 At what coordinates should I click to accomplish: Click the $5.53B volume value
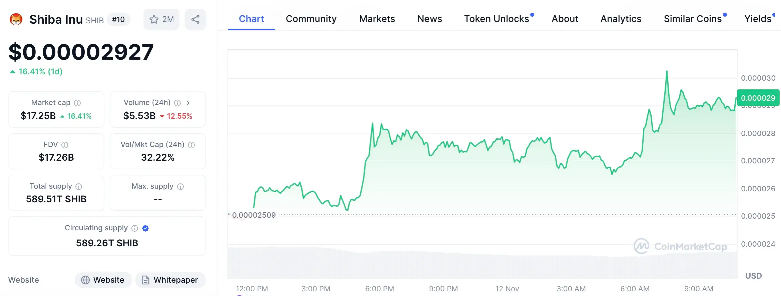tap(139, 116)
